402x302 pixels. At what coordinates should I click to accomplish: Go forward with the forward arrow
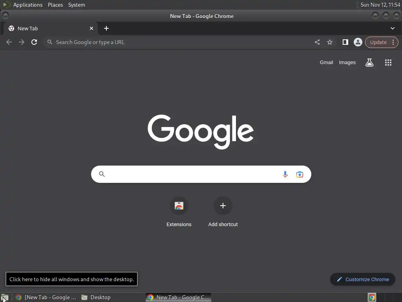[22, 42]
